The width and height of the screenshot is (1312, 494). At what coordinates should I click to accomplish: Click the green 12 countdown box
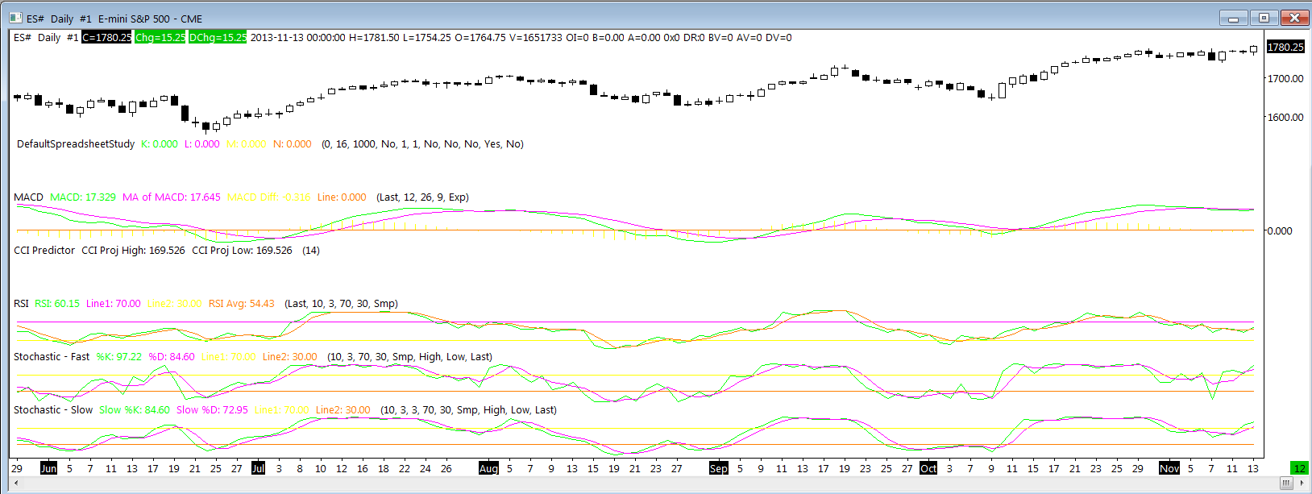pyautogui.click(x=1299, y=468)
